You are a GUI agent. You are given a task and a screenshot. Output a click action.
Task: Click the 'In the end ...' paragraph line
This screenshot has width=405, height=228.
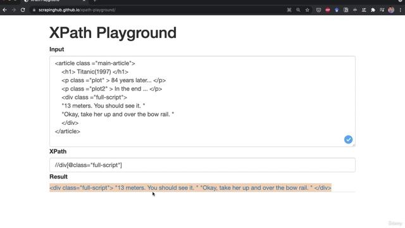[x=112, y=89]
